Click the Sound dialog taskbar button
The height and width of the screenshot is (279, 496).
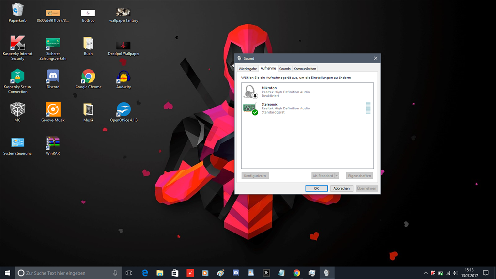click(327, 273)
